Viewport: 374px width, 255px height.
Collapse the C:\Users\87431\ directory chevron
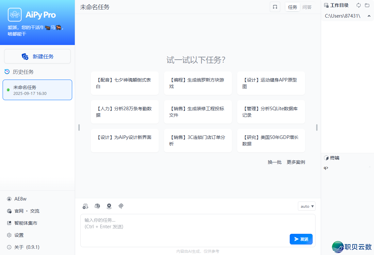point(369,16)
